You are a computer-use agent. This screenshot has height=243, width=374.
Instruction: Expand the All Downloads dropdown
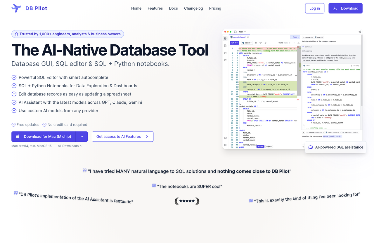[x=70, y=146]
